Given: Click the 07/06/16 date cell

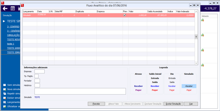Looking at the screenshot, I should point(43,15).
